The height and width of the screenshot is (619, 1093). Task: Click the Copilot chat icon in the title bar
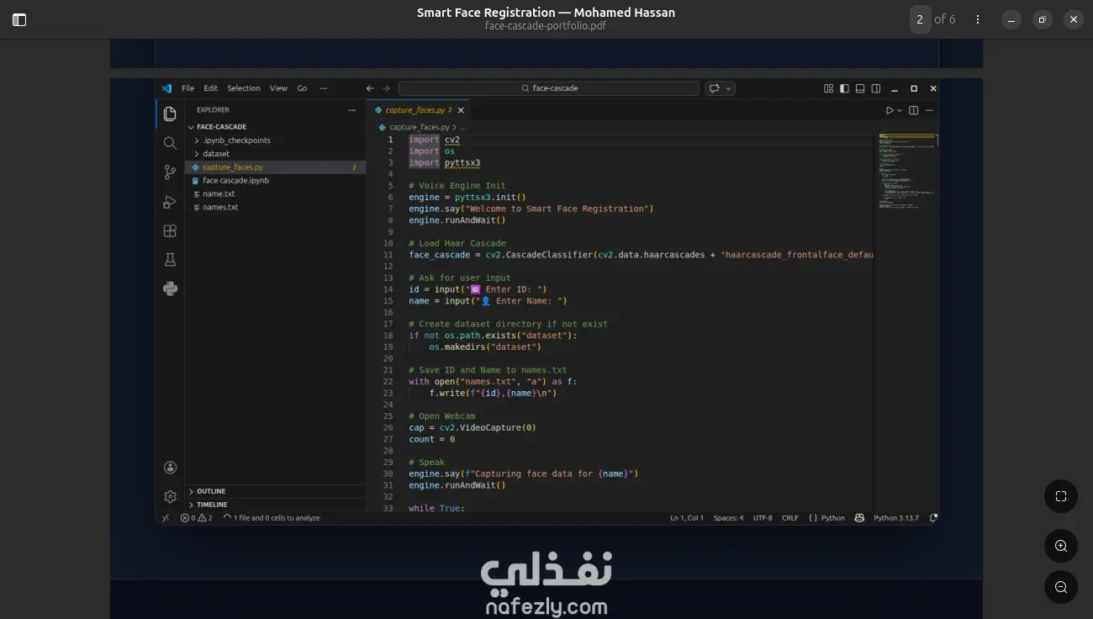[x=715, y=88]
